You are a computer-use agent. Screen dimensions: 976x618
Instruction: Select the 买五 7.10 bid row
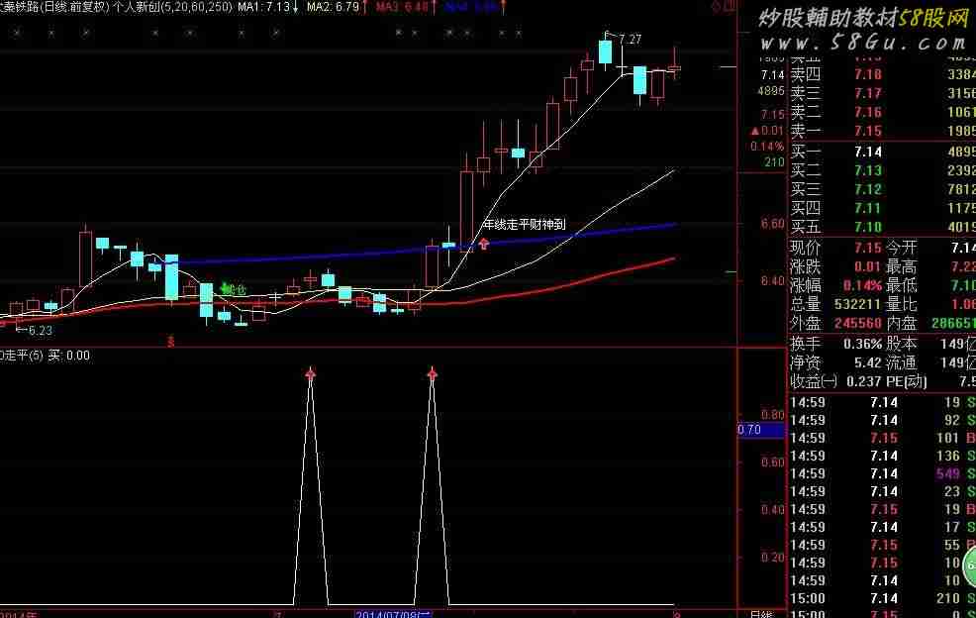coord(882,227)
